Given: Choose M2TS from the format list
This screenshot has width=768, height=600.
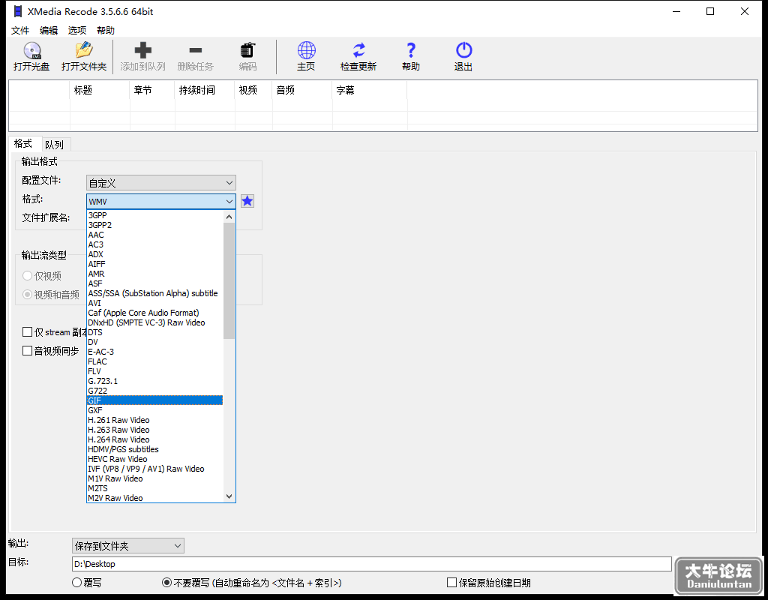Looking at the screenshot, I should [x=154, y=488].
